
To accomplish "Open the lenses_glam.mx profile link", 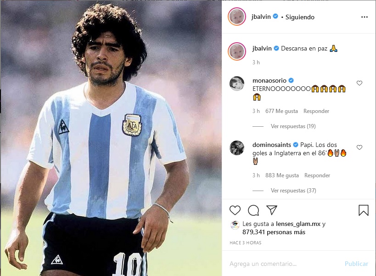I will 298,224.
